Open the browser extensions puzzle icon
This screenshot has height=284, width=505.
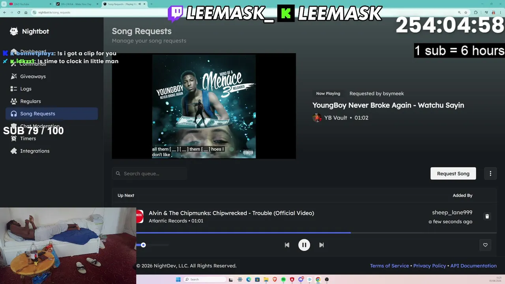pyautogui.click(x=476, y=12)
